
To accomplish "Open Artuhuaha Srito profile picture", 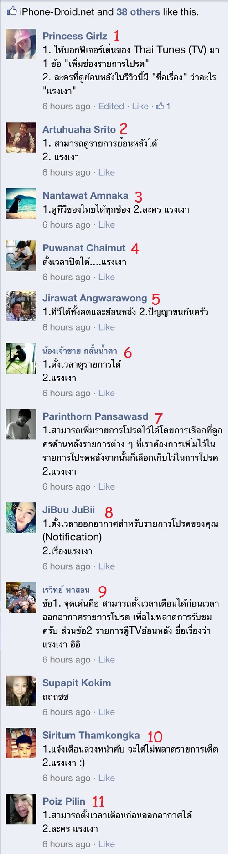I will tap(21, 137).
